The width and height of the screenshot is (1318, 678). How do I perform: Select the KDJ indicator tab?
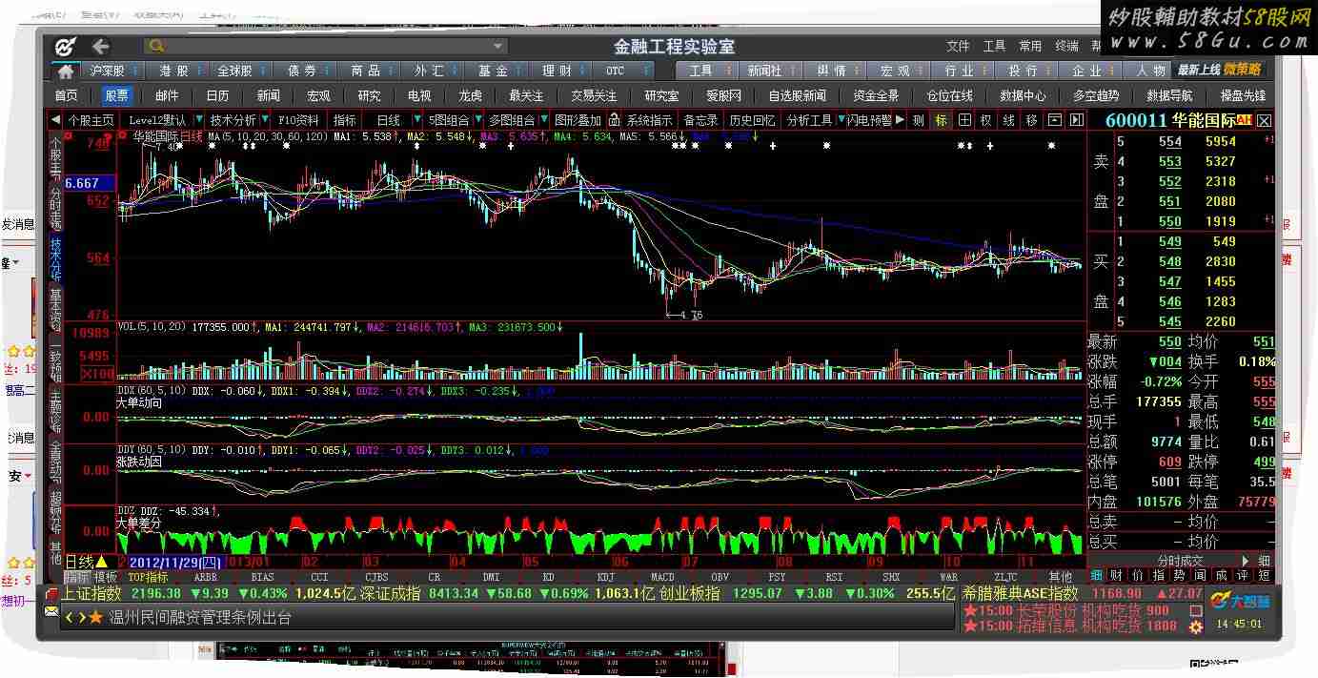tap(605, 577)
